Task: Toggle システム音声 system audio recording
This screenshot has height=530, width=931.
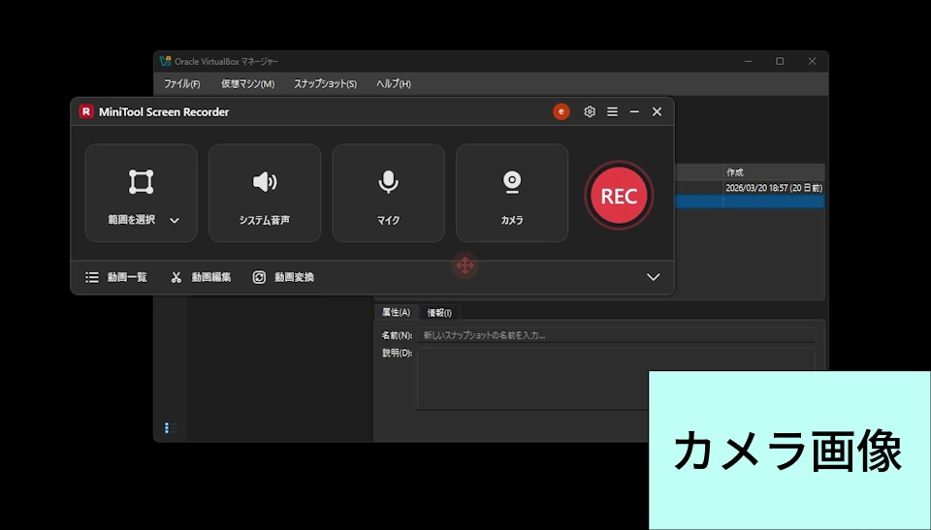Action: click(x=265, y=193)
